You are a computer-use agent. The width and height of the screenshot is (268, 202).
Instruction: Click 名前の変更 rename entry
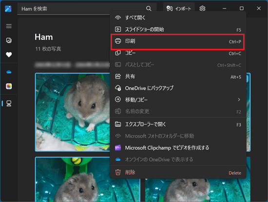tap(178, 111)
